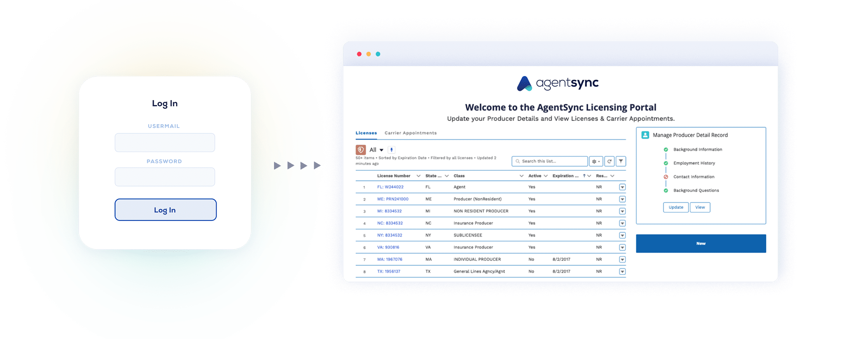Image resolution: width=859 pixels, height=339 pixels.
Task: Click Active value "Yes" in the NY row
Action: point(532,235)
